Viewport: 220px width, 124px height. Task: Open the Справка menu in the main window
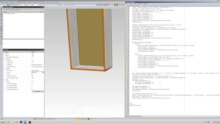[x=57, y=3]
